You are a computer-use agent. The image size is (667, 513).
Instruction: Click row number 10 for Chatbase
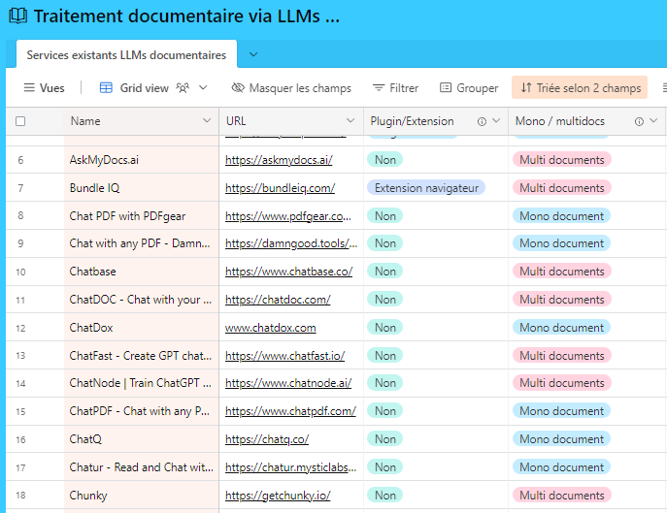coord(20,272)
